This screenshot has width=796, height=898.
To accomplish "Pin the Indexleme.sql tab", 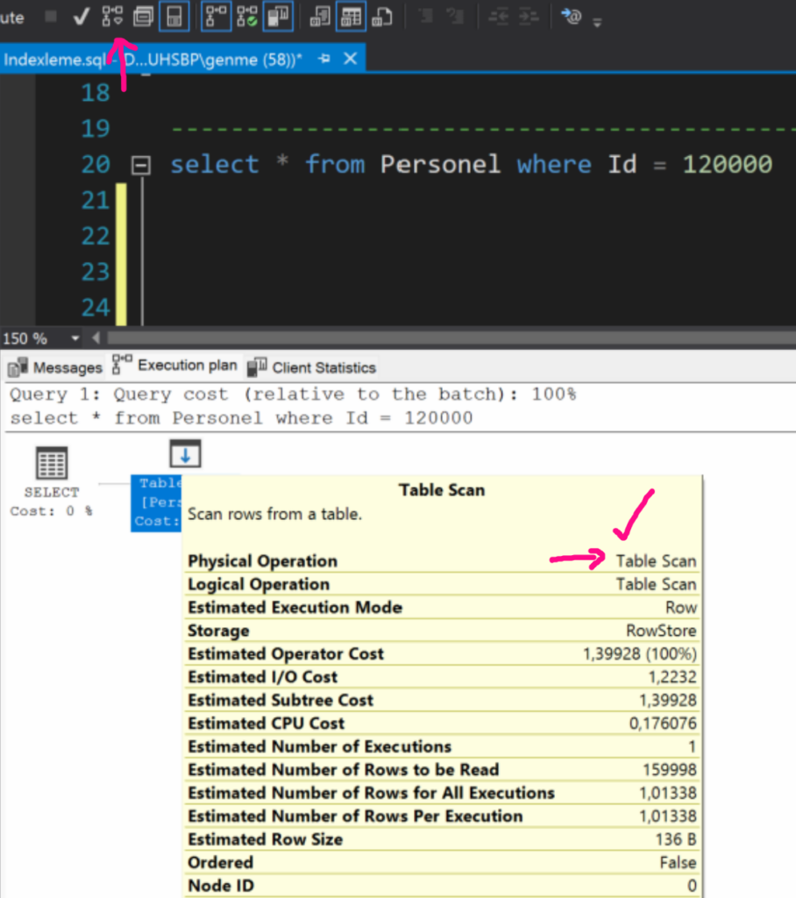I will [323, 60].
